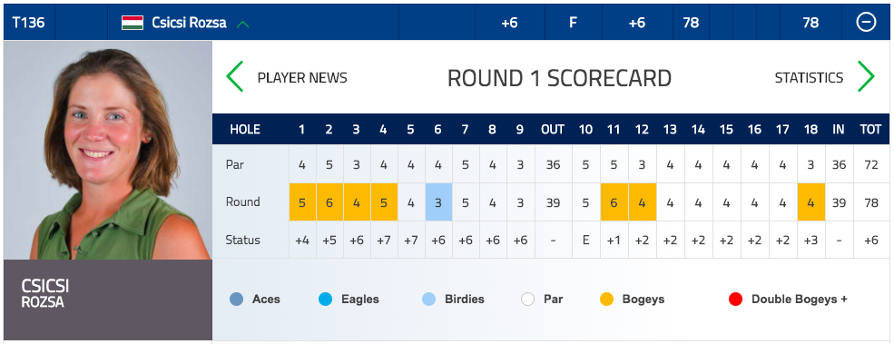
Task: Switch to the Statistics section
Action: click(809, 77)
